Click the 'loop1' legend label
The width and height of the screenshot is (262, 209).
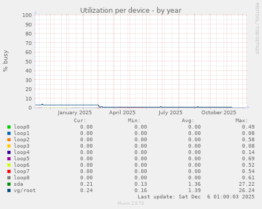click(22, 133)
